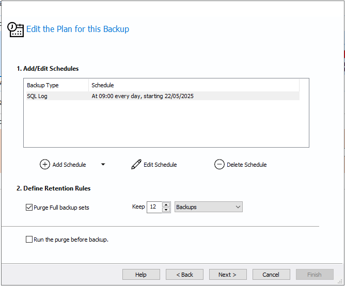This screenshot has width=345, height=286.
Task: Proceed with the Next button
Action: (228, 274)
